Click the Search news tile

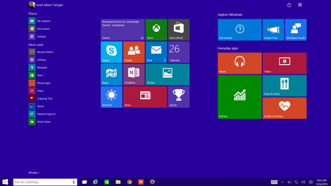pyautogui.click(x=123, y=30)
